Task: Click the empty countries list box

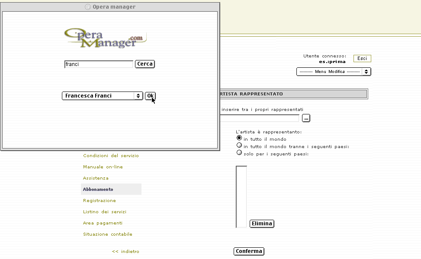Action: [x=241, y=197]
